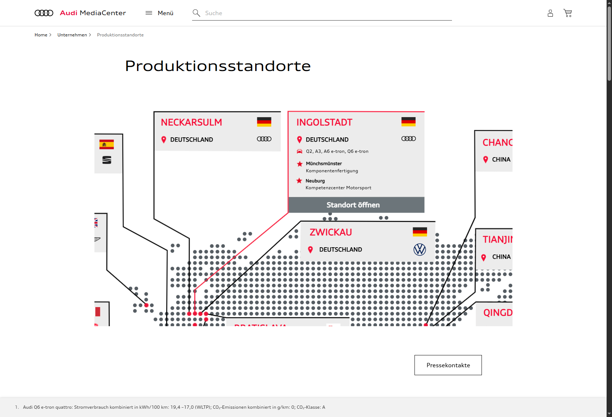Select the Neckarsulm location title
Image resolution: width=612 pixels, height=417 pixels.
(x=191, y=122)
